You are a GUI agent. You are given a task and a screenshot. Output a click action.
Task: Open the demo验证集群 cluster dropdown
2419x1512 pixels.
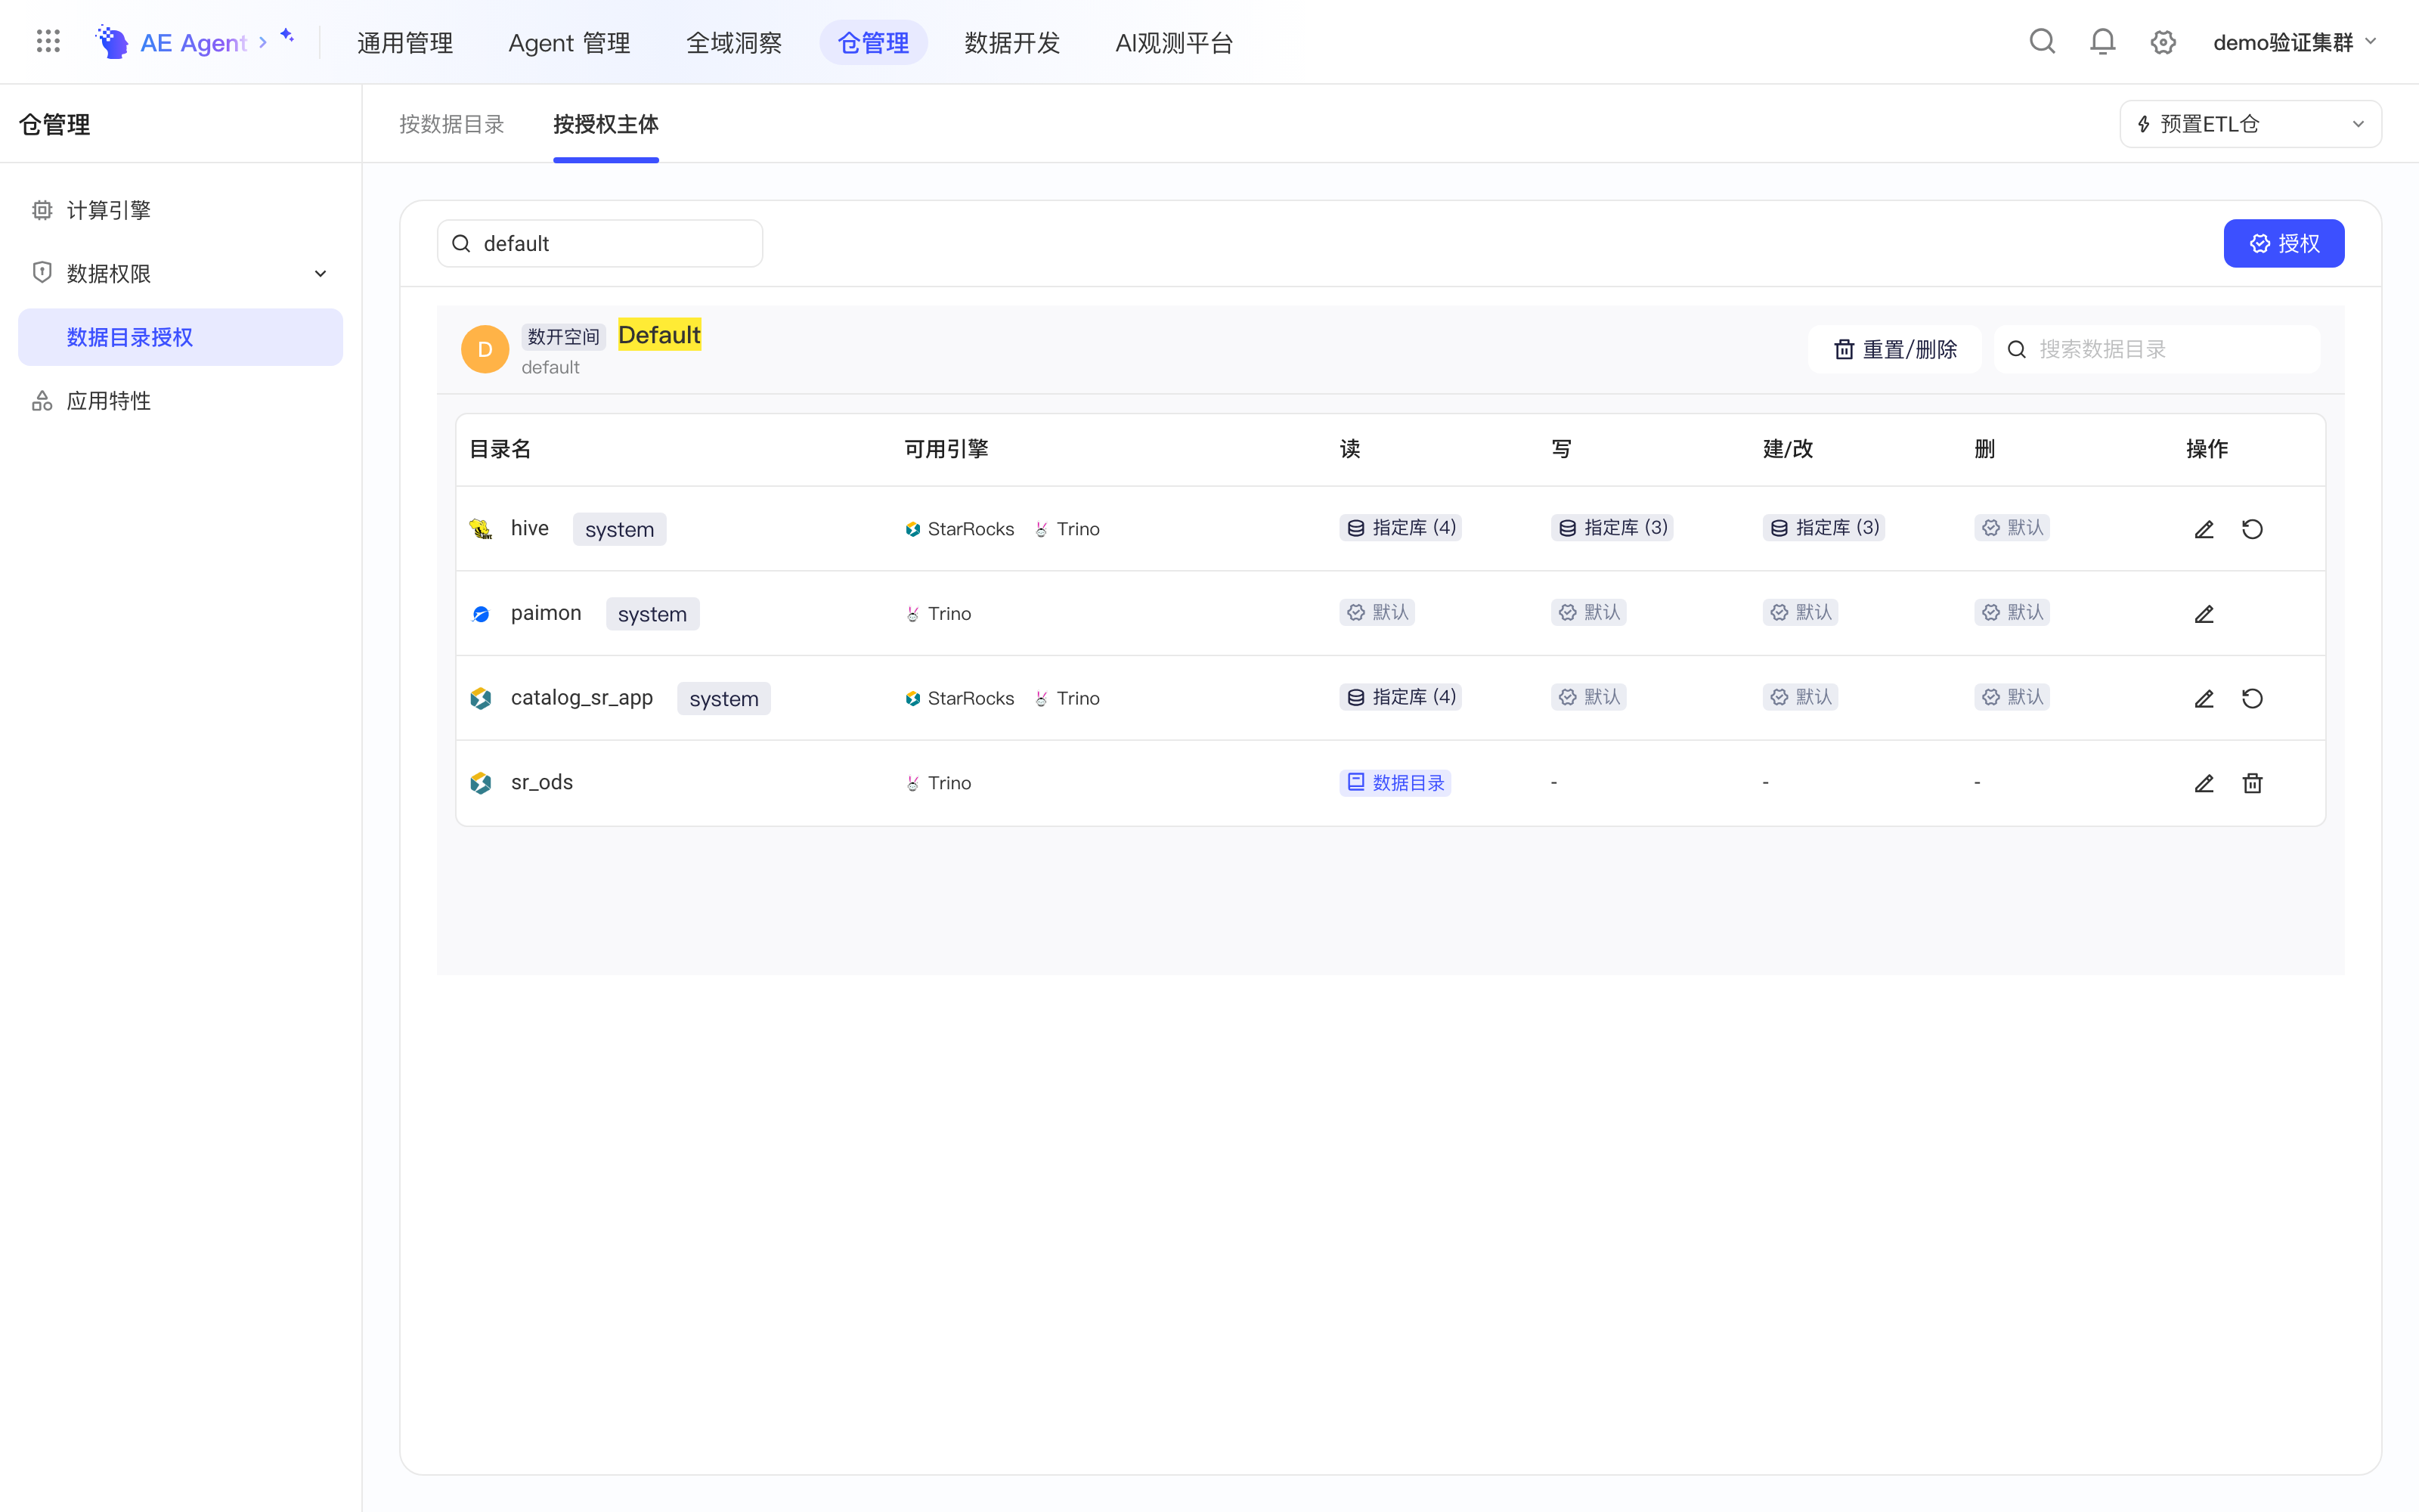point(2294,42)
